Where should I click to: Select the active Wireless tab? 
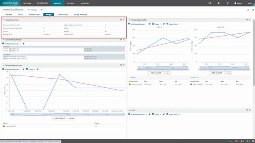click(49, 15)
